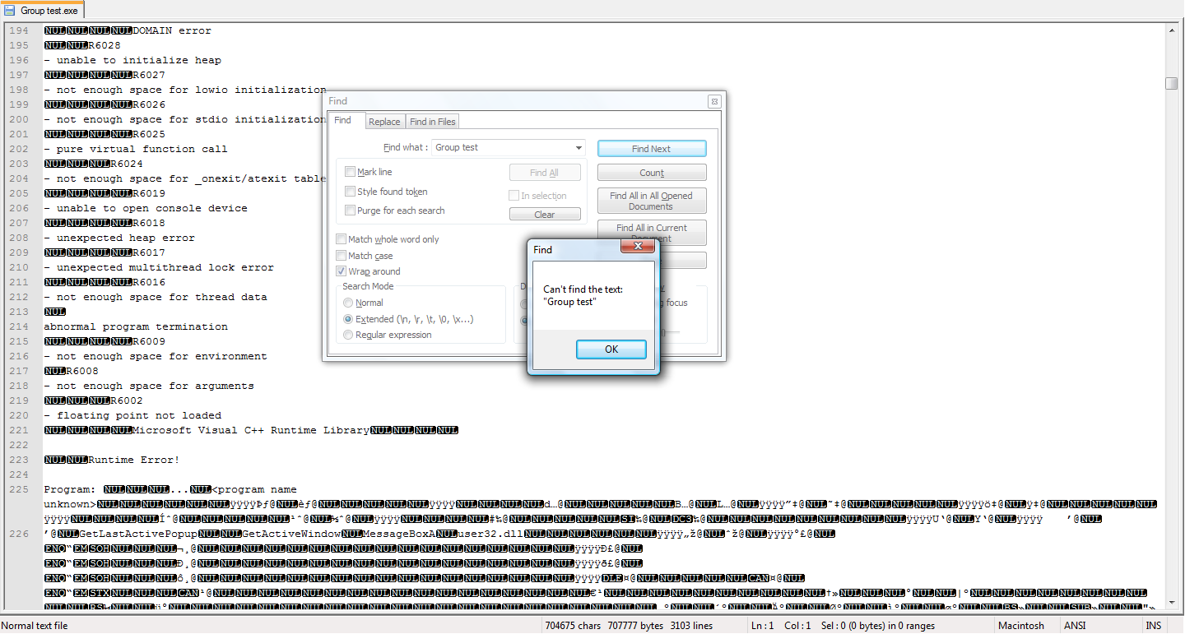The width and height of the screenshot is (1185, 634).
Task: Click the Count button
Action: [x=651, y=173]
